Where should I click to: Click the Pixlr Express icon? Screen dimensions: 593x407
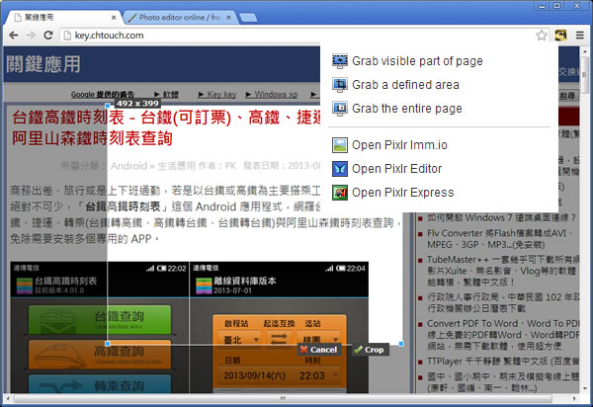click(340, 193)
